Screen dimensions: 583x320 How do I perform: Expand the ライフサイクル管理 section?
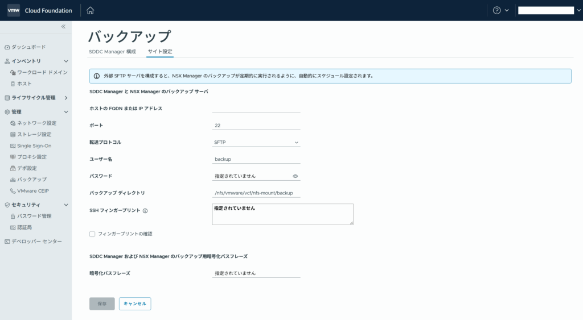(66, 98)
